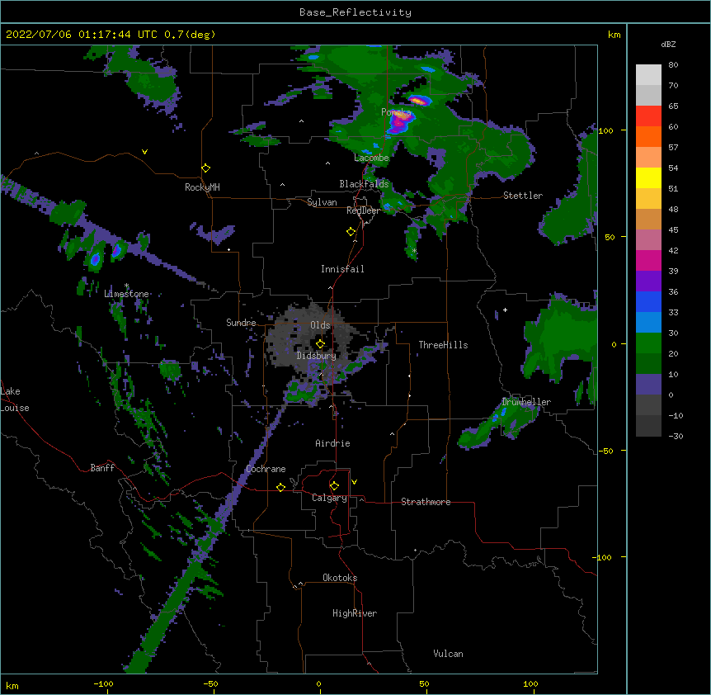Click the Airdrie city label
Screen dimensions: 711x695
(332, 443)
